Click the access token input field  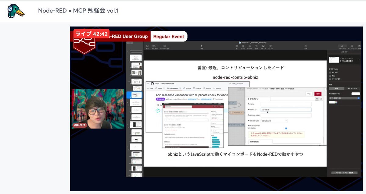point(286,115)
